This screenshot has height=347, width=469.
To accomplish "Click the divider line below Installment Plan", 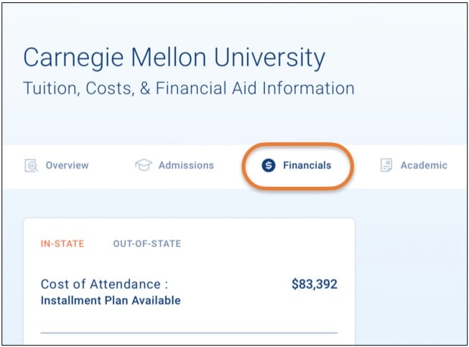I will (x=189, y=333).
